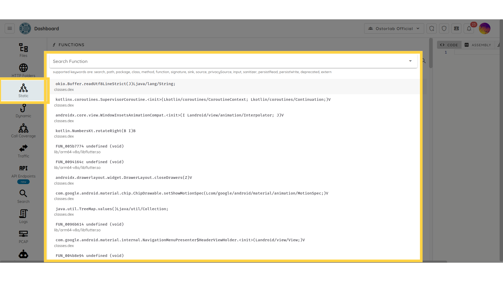Select kotlin.NumbersKt.rotateRight function entry
The image size is (503, 282).
(x=95, y=131)
